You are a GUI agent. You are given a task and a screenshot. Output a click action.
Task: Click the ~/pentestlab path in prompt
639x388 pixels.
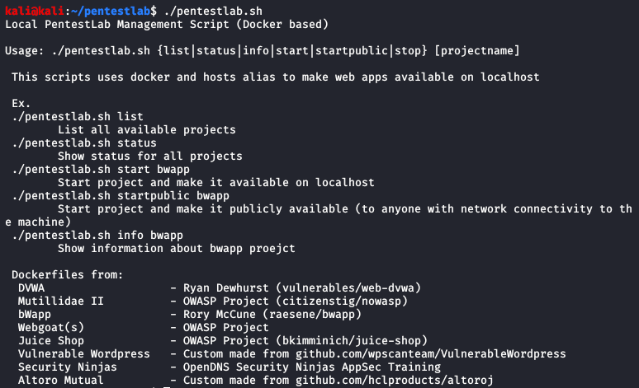[111, 11]
